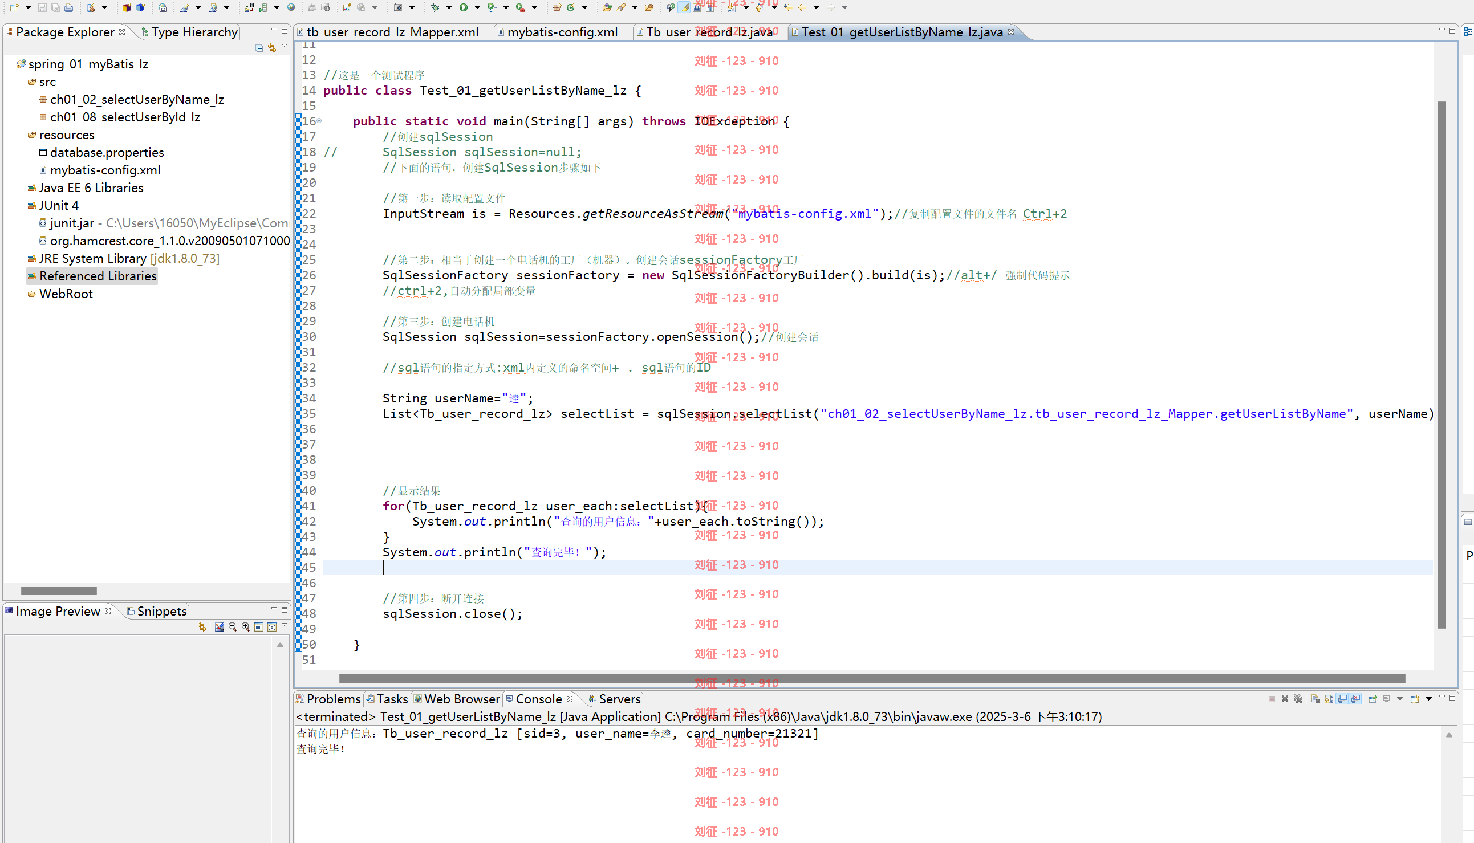
Task: Click the Toggle Mark Occurrences highlighter icon
Action: pos(684,7)
